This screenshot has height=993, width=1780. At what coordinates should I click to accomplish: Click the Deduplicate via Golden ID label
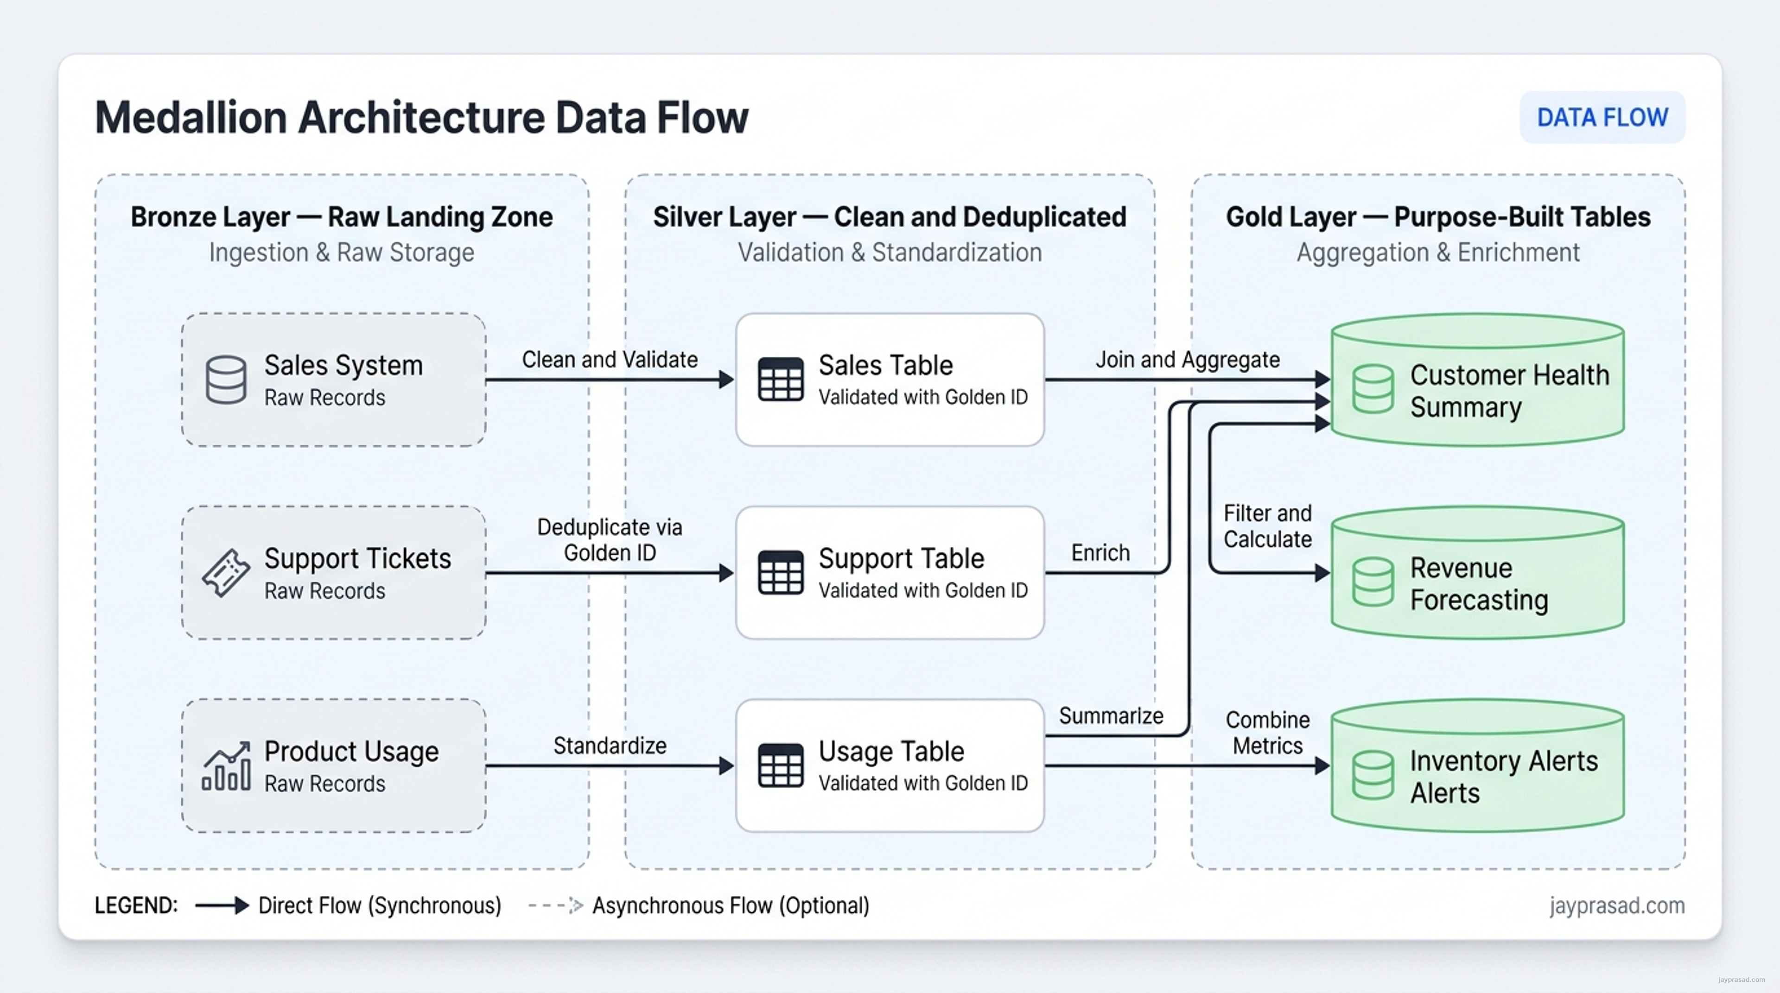coord(610,540)
